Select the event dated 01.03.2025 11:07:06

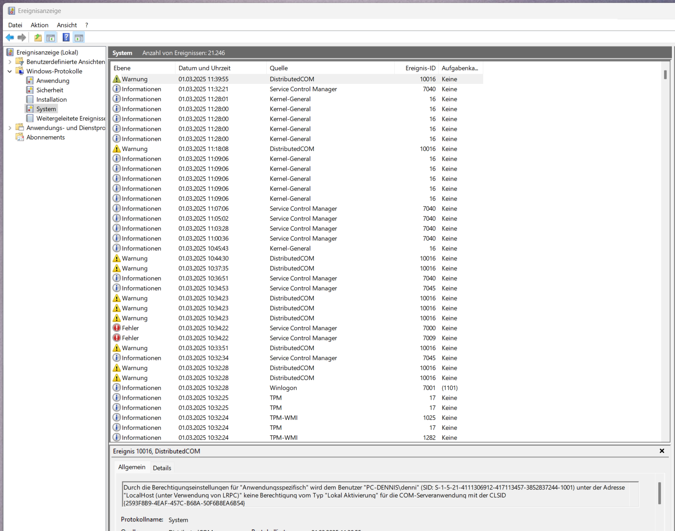point(297,208)
